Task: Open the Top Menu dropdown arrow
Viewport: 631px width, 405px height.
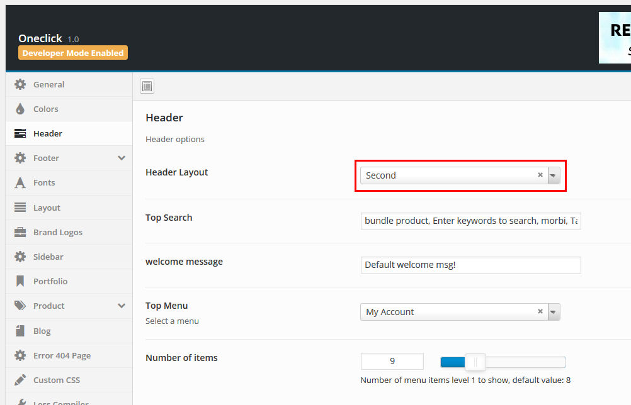Action: coord(553,312)
